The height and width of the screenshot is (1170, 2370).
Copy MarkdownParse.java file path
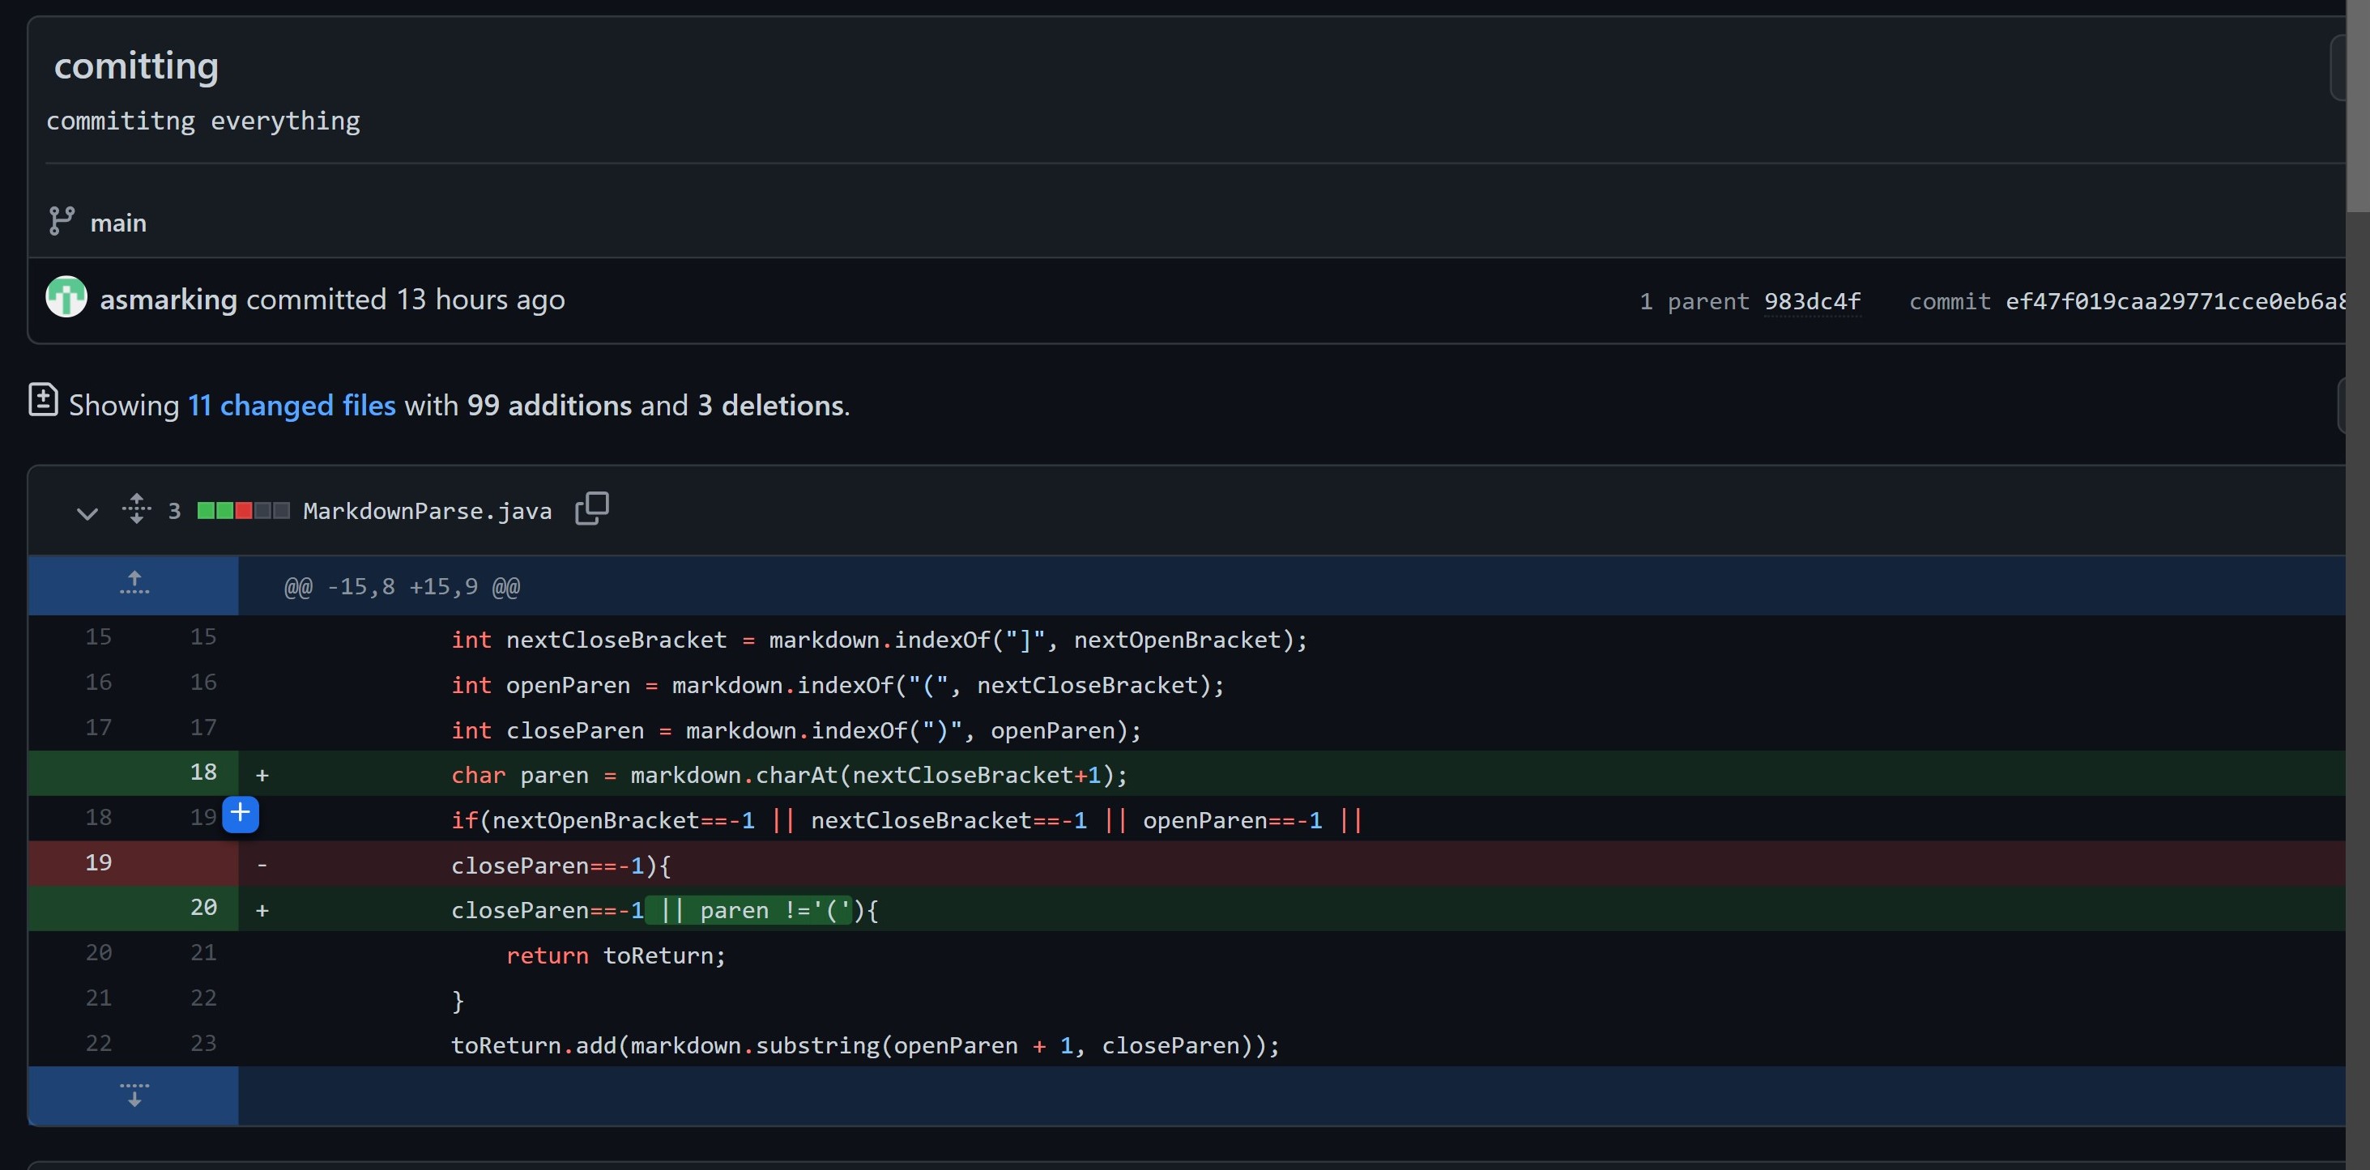pyautogui.click(x=591, y=508)
